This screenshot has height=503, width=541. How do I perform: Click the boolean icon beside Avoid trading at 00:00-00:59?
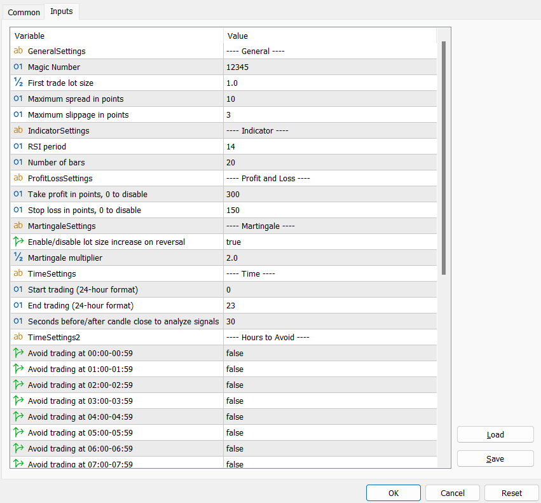18,352
